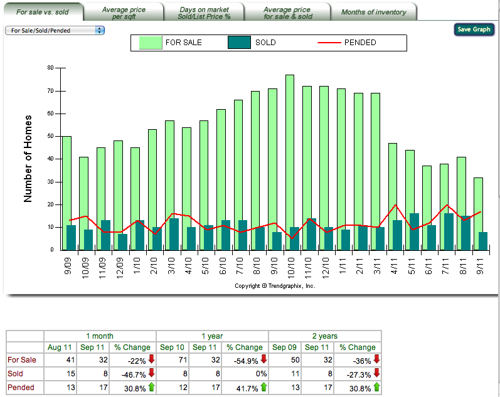Switch to Average price per sqft tab
500x397 pixels.
[124, 13]
